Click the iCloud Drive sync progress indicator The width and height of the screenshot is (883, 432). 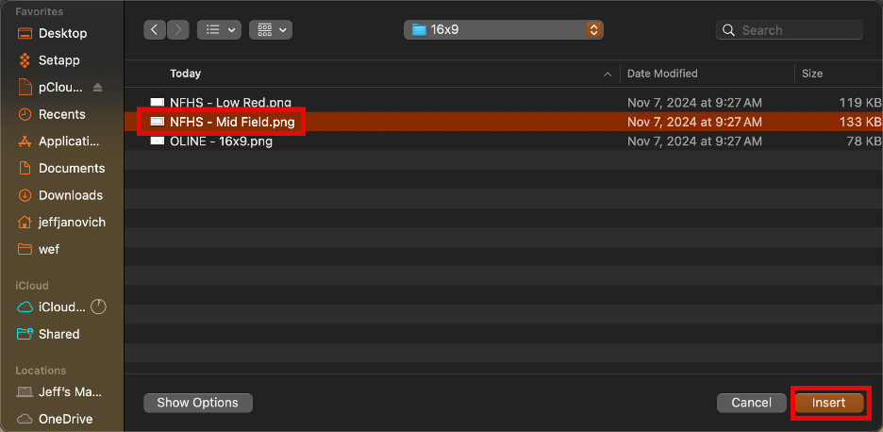[98, 307]
